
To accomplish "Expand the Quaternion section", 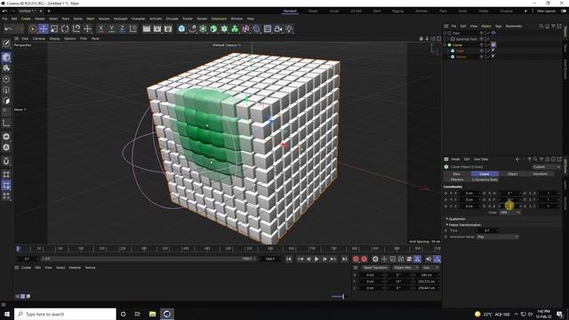I will tap(456, 219).
